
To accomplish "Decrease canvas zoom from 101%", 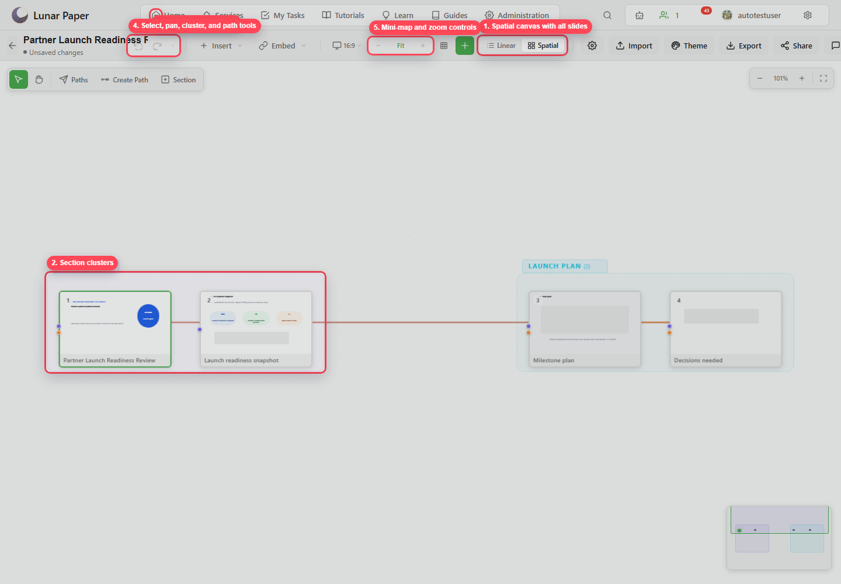I will click(760, 78).
